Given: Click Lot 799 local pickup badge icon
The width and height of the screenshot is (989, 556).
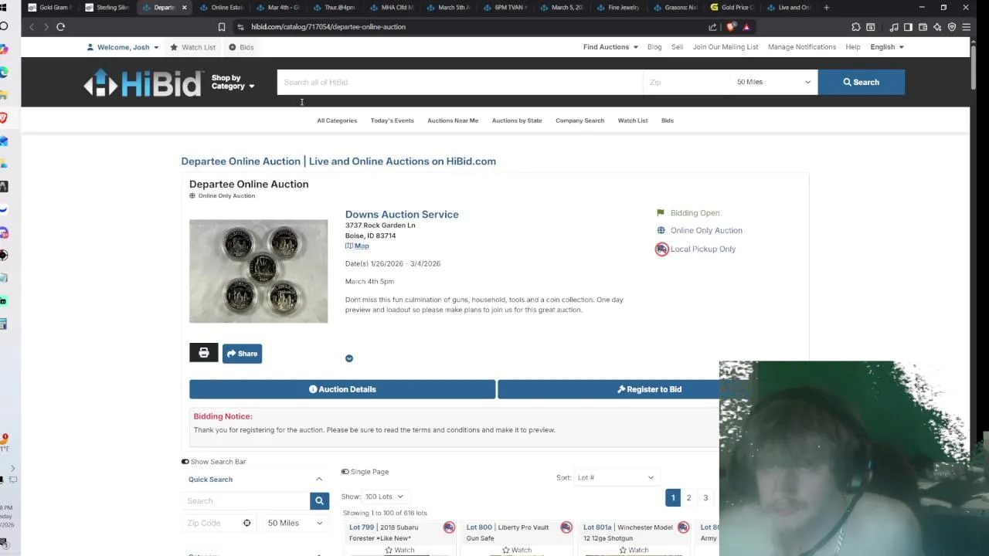Looking at the screenshot, I should coord(449,527).
